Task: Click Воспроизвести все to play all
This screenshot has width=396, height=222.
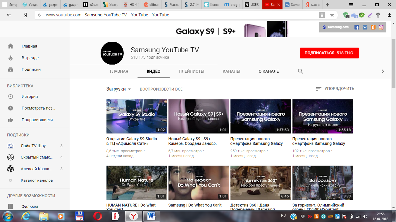Action: 161,89
